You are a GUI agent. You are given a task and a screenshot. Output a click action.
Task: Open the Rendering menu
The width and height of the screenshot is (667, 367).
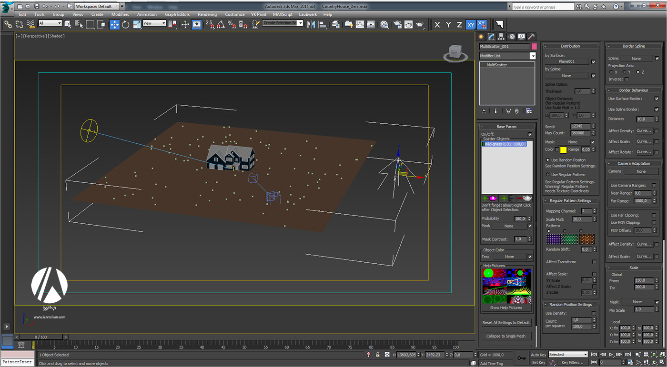207,14
